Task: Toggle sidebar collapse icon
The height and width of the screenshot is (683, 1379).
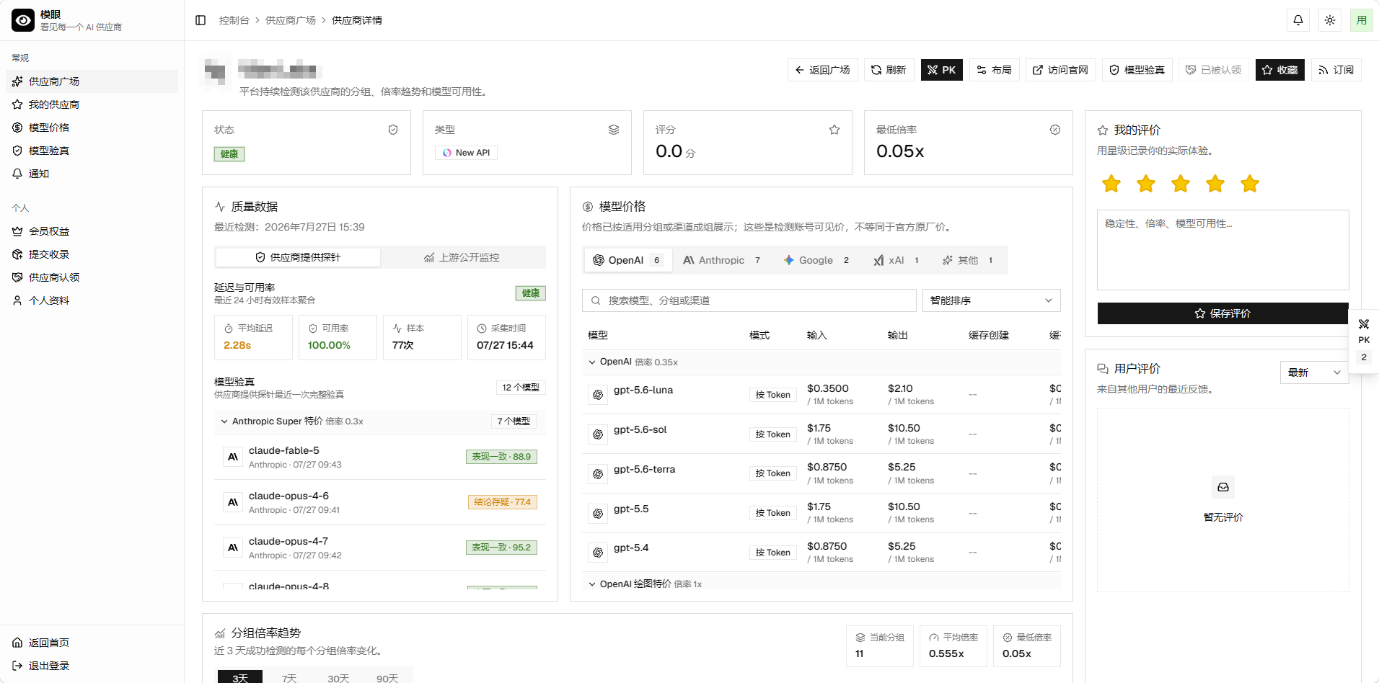Action: [201, 20]
